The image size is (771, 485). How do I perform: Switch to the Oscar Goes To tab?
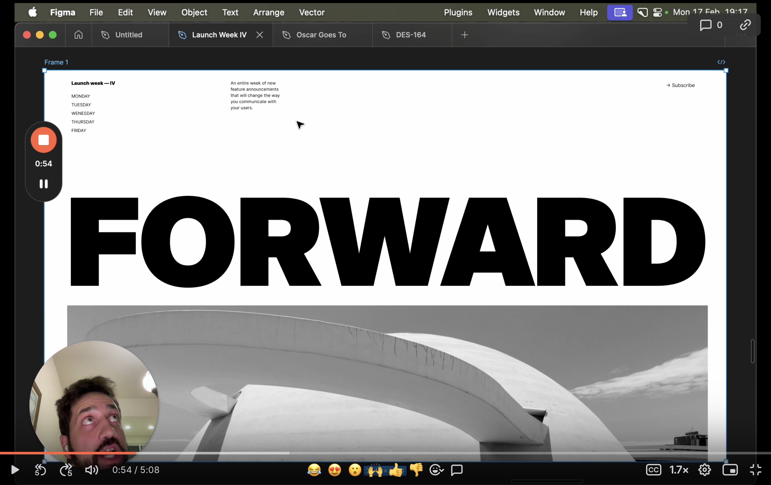point(321,35)
